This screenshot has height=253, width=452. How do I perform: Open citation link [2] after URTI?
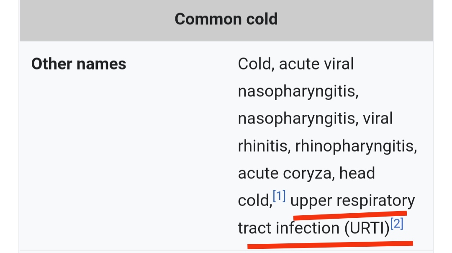[x=397, y=225]
